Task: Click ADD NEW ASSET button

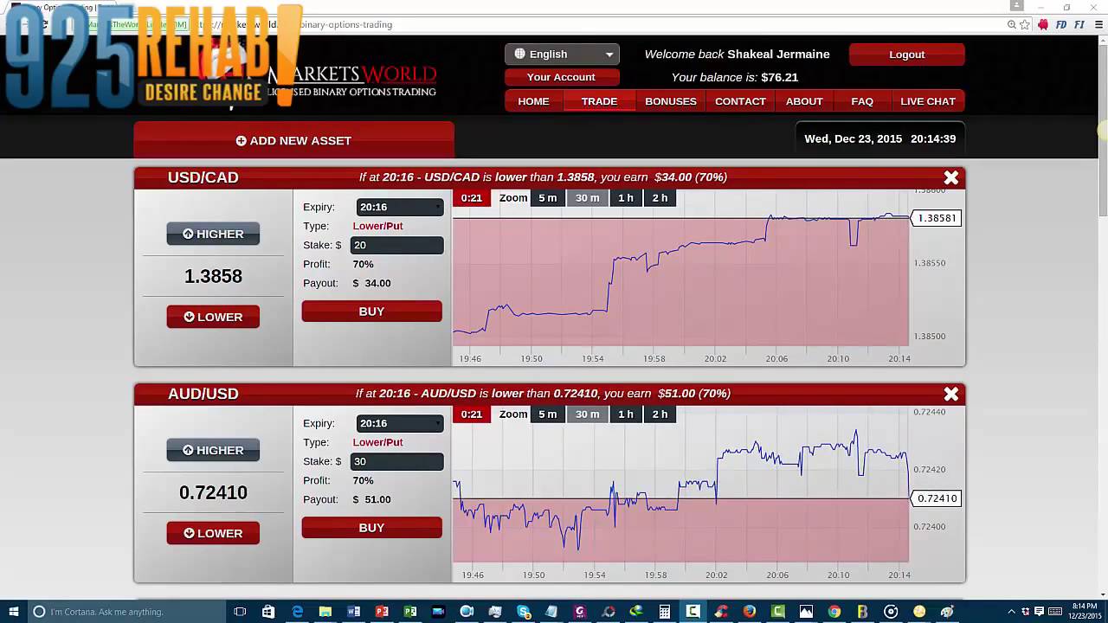Action: [x=293, y=140]
